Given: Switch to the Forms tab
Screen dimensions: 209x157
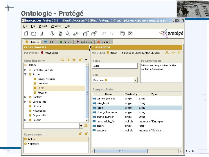Looking at the screenshot, I should [65, 42].
